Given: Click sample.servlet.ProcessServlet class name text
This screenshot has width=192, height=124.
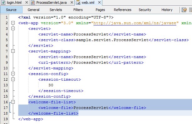Looking at the screenshot, I should click(x=112, y=40).
